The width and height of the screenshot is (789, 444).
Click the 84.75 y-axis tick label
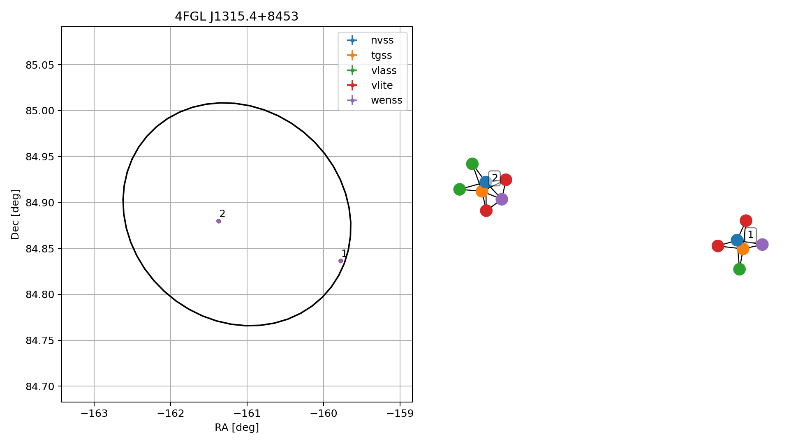click(x=40, y=340)
